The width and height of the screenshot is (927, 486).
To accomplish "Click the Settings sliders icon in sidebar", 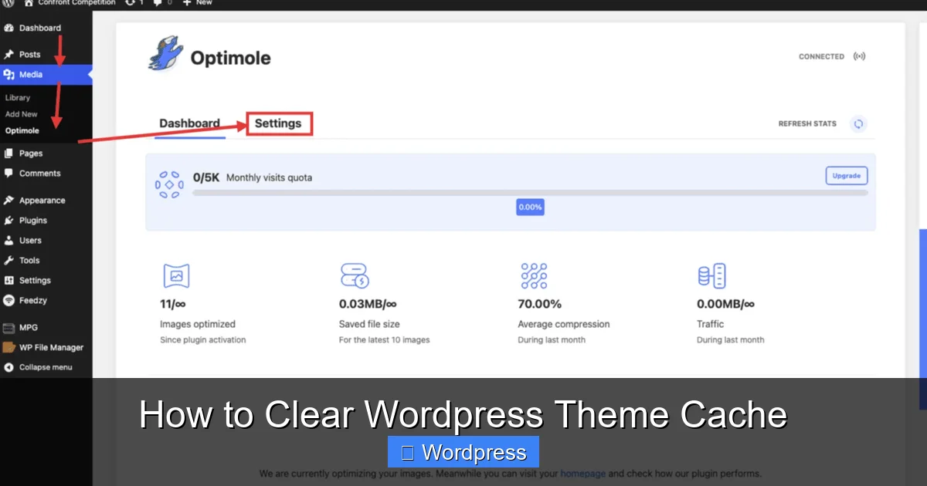I will 8,281.
